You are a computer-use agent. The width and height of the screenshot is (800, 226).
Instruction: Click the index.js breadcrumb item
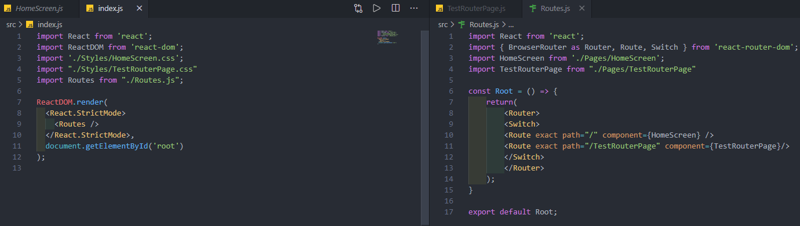click(50, 25)
